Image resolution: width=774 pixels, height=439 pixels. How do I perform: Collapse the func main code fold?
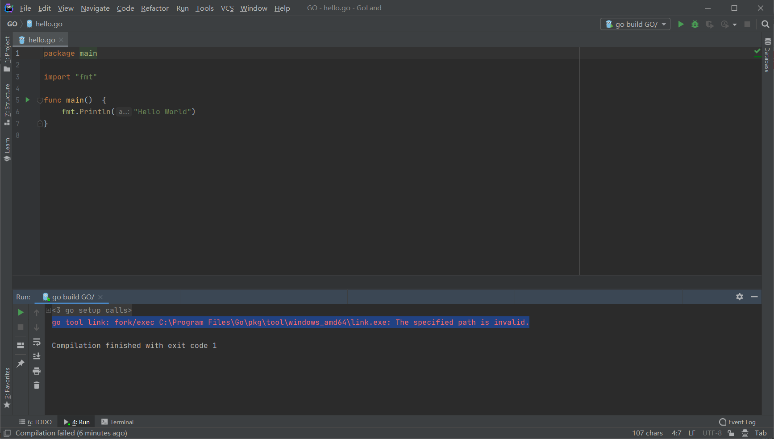click(x=40, y=100)
